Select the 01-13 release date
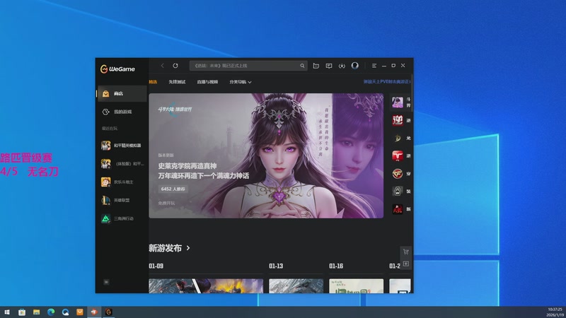This screenshot has height=318, width=566. tap(276, 266)
